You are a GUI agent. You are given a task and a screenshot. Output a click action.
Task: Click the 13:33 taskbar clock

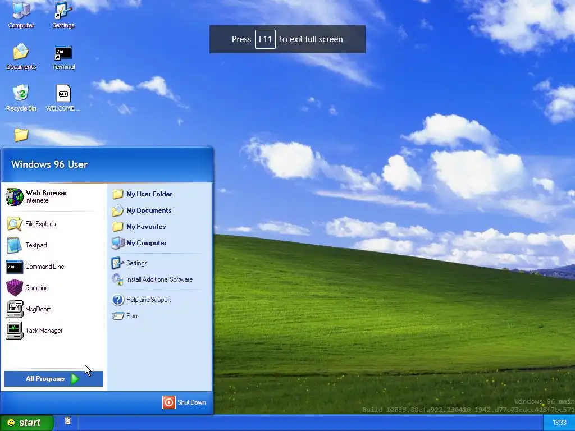click(x=559, y=423)
